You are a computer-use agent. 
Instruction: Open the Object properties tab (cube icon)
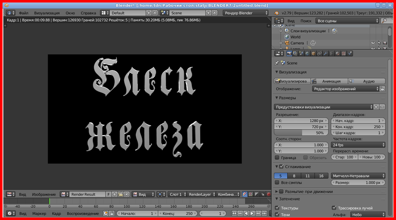click(x=314, y=54)
